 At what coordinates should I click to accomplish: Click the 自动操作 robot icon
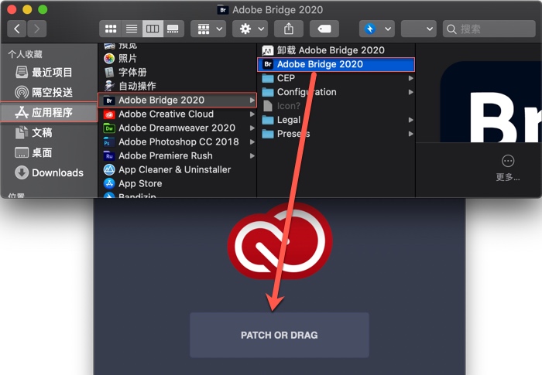[x=109, y=86]
